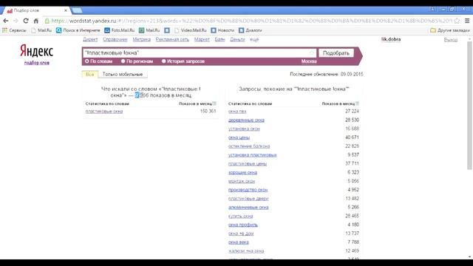Open a new browser tab
This screenshot has width=473, height=266.
pos(77,10)
